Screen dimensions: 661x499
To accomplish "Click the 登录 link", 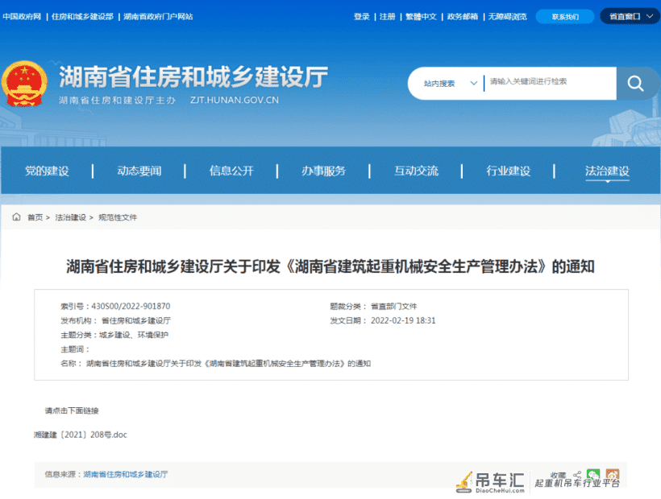I will (x=361, y=16).
